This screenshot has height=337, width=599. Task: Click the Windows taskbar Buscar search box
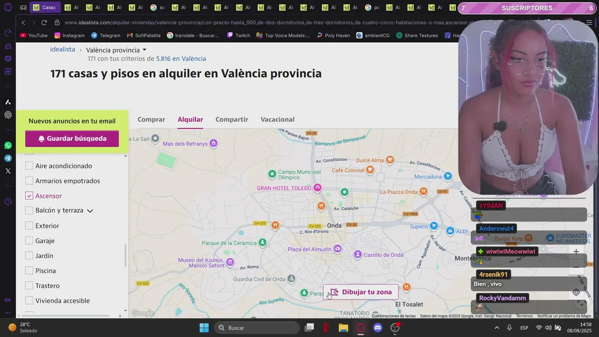tap(257, 328)
